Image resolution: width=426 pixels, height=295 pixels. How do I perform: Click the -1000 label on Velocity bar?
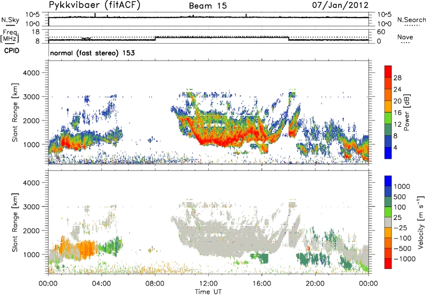[404, 259]
